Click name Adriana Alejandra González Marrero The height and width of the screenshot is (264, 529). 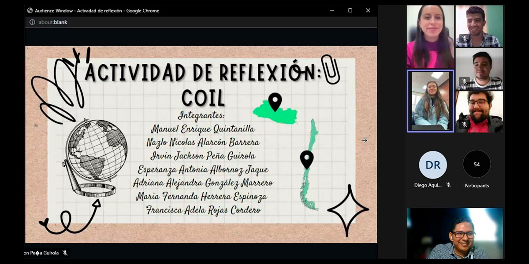pos(203,182)
